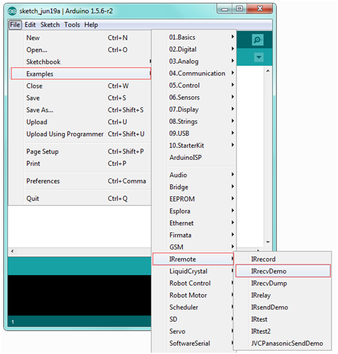Viewport: 338px width, 354px height.
Task: Expand the 10.StarterKit examples submenu
Action: pyautogui.click(x=194, y=145)
